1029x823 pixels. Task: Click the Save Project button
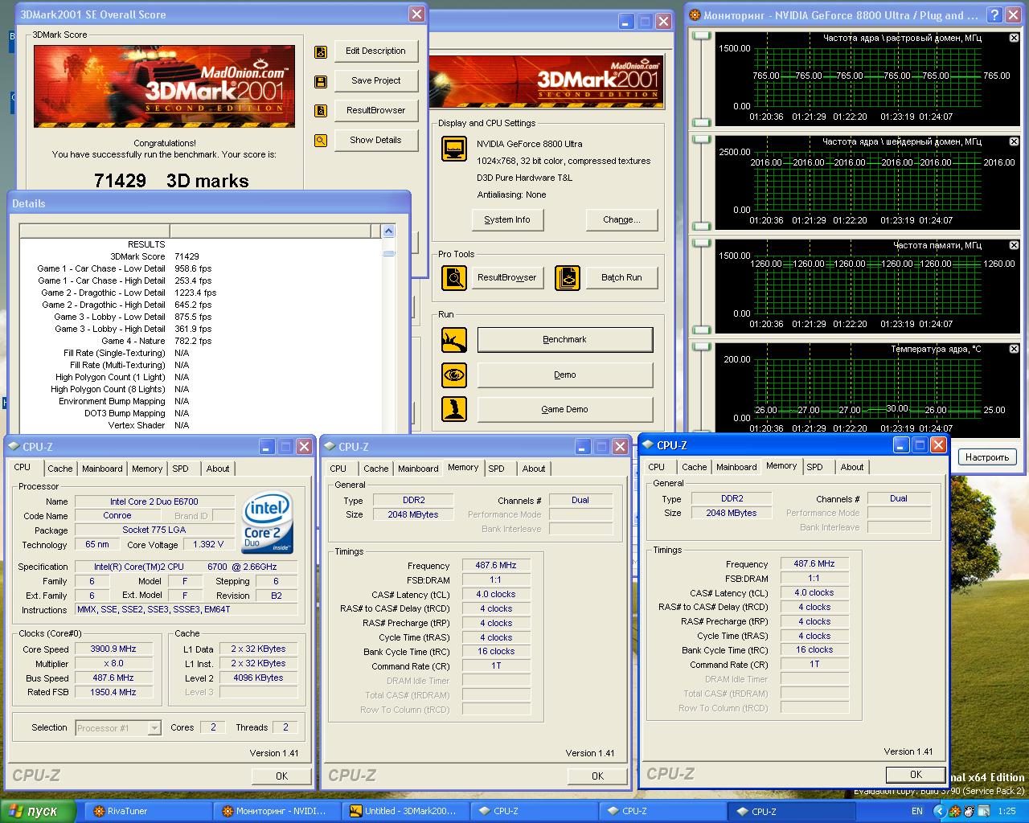[x=376, y=80]
